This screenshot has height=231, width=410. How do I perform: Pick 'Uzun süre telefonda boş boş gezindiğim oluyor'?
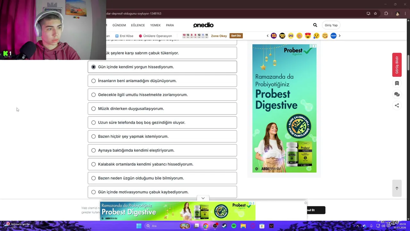pos(162,123)
